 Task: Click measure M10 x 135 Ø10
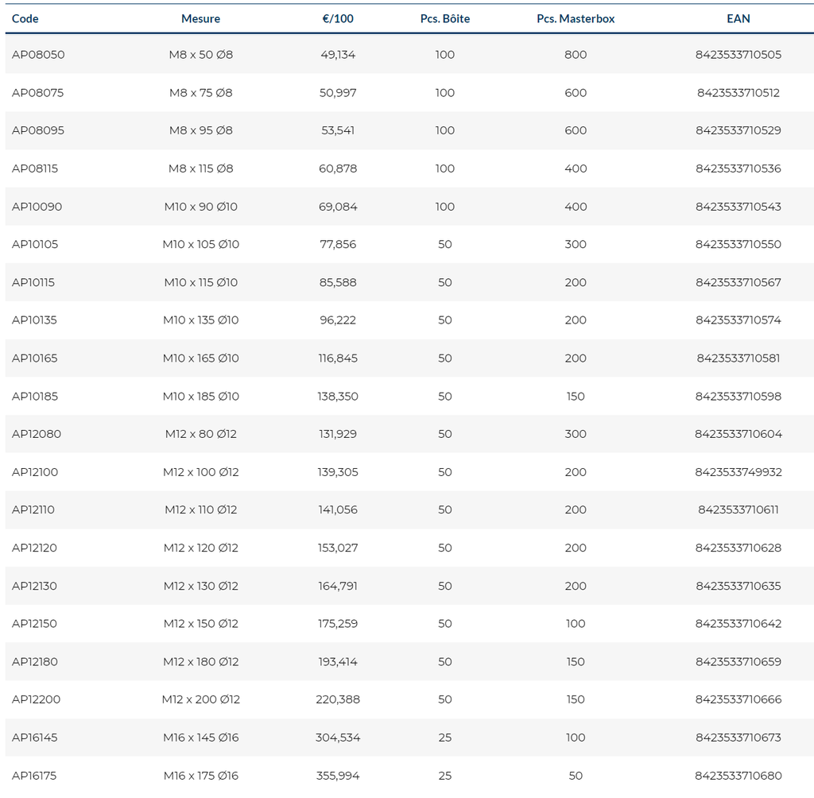click(201, 320)
